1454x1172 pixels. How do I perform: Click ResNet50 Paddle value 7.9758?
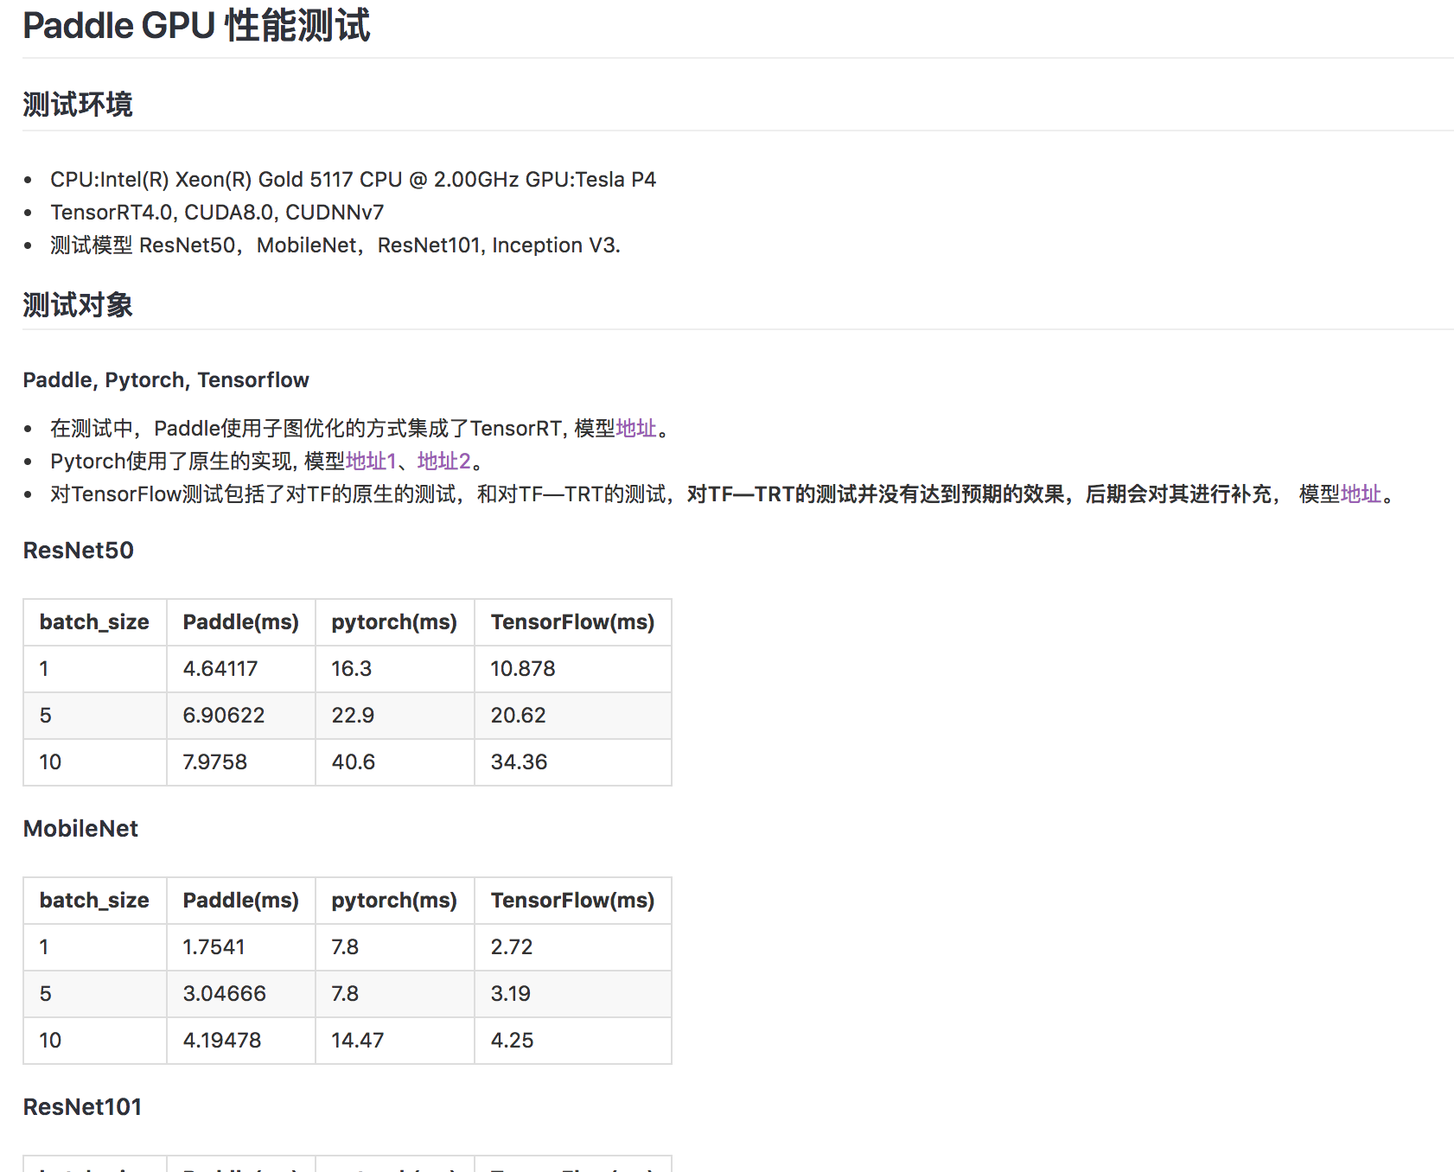coord(215,762)
